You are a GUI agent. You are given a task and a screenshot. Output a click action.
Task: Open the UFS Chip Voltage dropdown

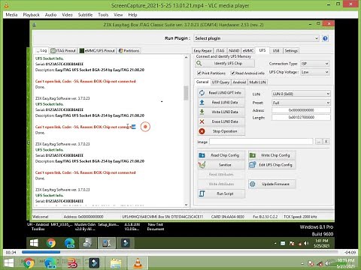click(315, 72)
